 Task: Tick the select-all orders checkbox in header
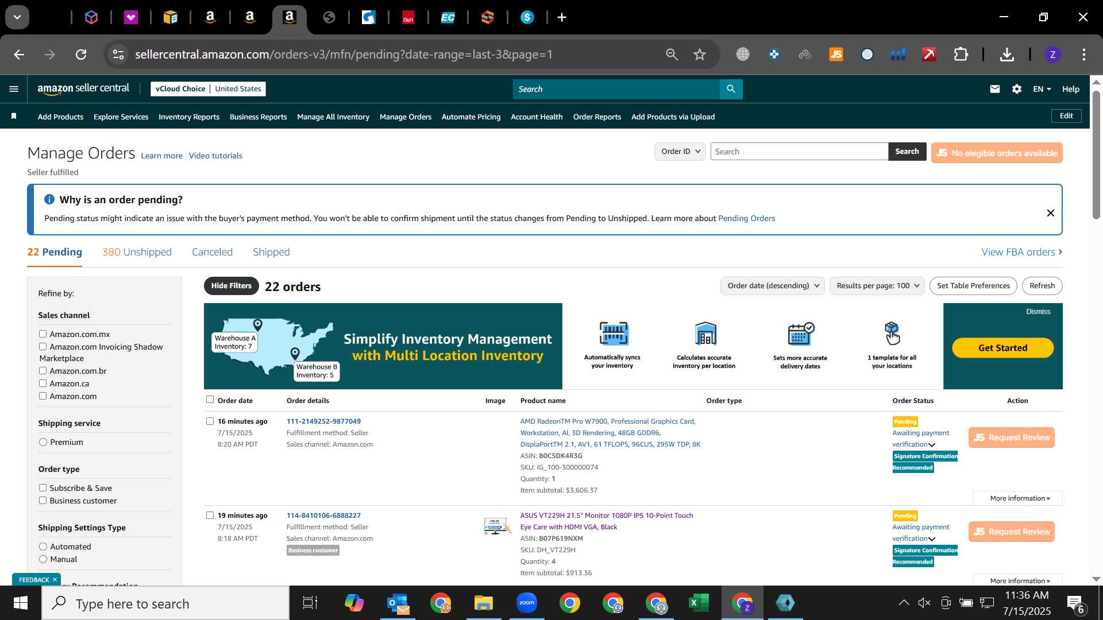point(210,400)
